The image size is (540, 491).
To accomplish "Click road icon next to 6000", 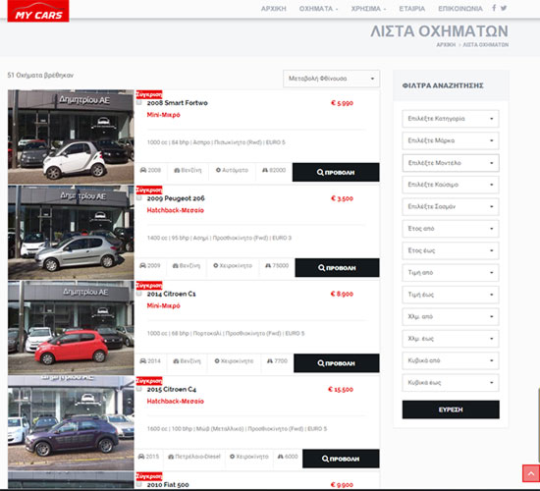I will coord(281,457).
